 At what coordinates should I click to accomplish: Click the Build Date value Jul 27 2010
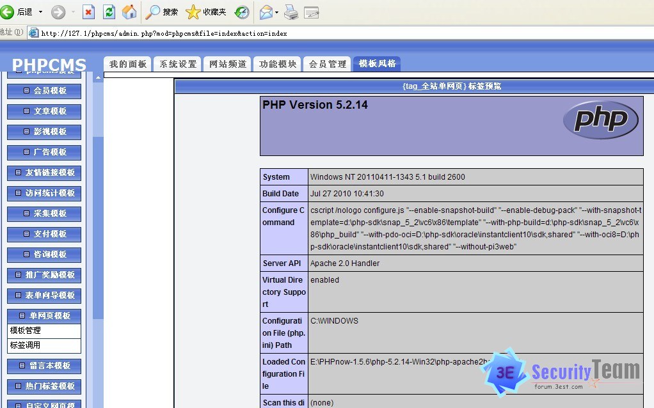[x=347, y=194]
